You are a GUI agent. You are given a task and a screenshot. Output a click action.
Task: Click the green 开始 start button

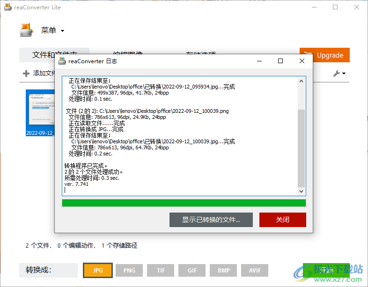(x=326, y=270)
